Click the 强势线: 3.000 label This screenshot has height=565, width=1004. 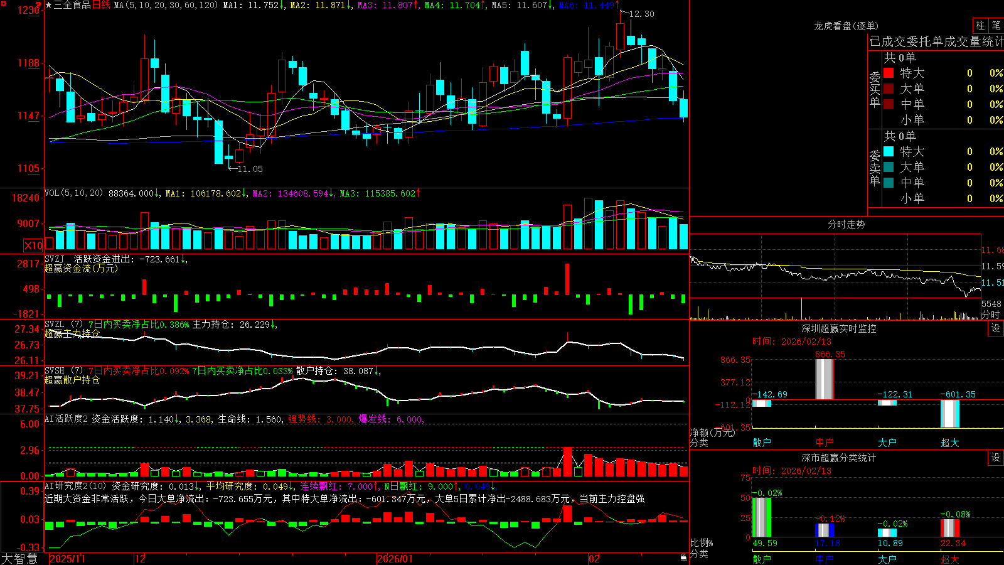[320, 419]
